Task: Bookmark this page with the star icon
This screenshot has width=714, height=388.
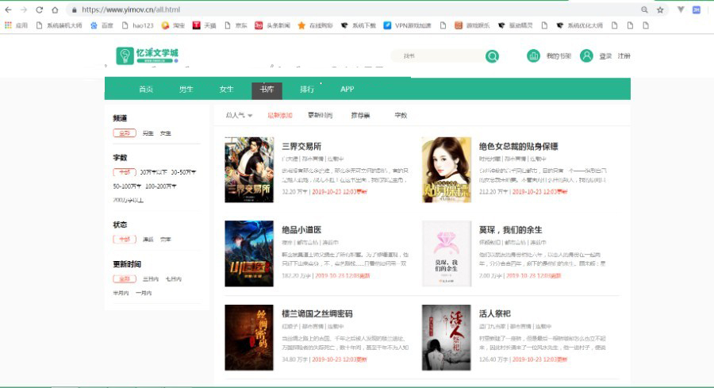Action: click(x=660, y=10)
